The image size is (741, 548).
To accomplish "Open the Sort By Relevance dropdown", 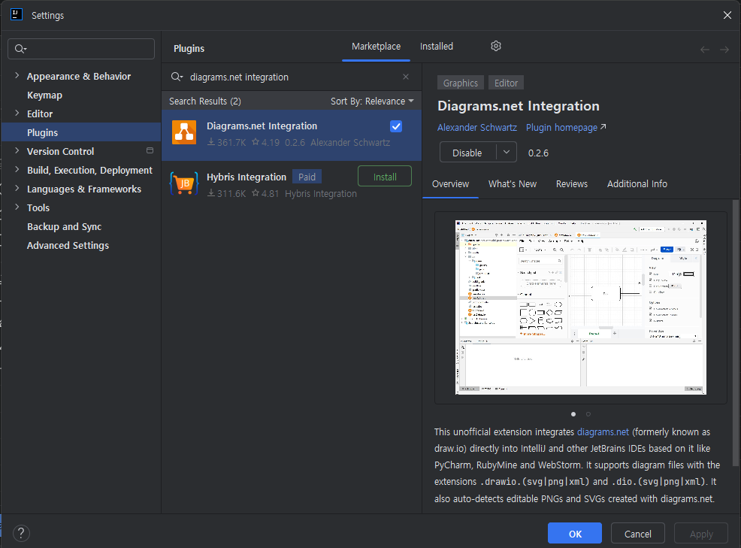I will (372, 101).
